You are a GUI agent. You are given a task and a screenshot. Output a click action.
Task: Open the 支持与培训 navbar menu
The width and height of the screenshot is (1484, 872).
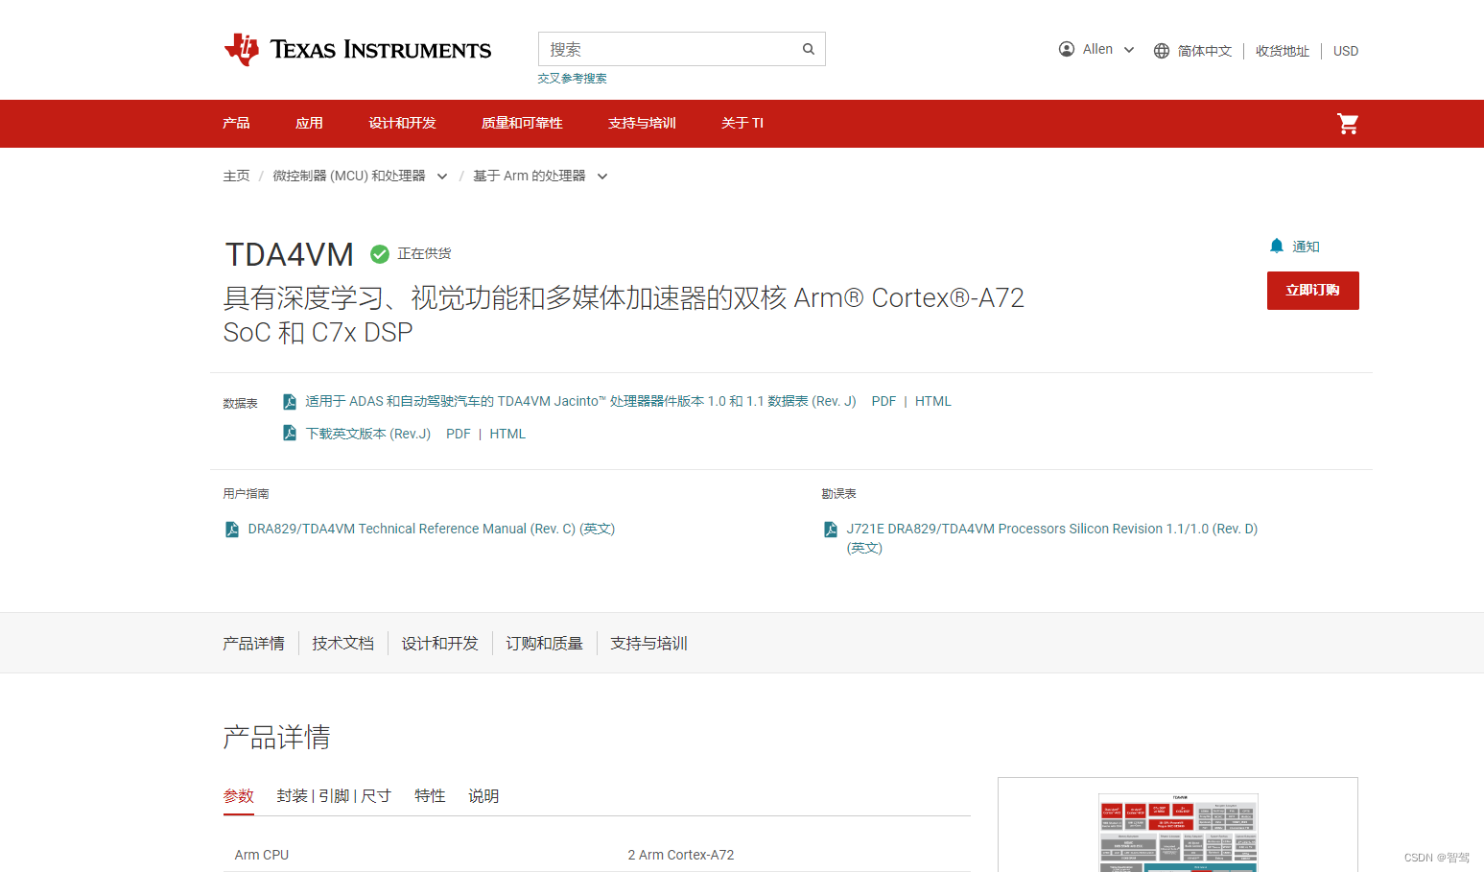(642, 123)
